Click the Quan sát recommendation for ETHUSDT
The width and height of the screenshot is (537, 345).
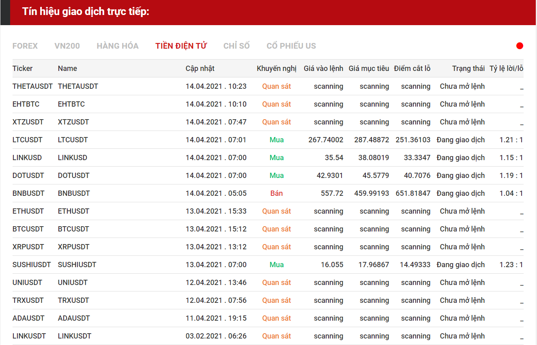click(277, 211)
